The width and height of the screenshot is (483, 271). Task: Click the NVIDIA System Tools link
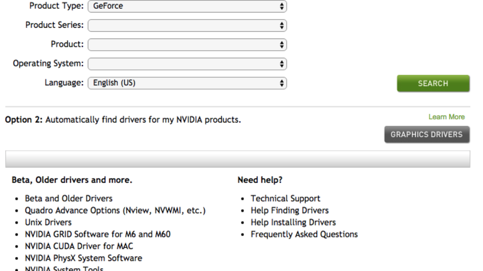click(x=64, y=269)
